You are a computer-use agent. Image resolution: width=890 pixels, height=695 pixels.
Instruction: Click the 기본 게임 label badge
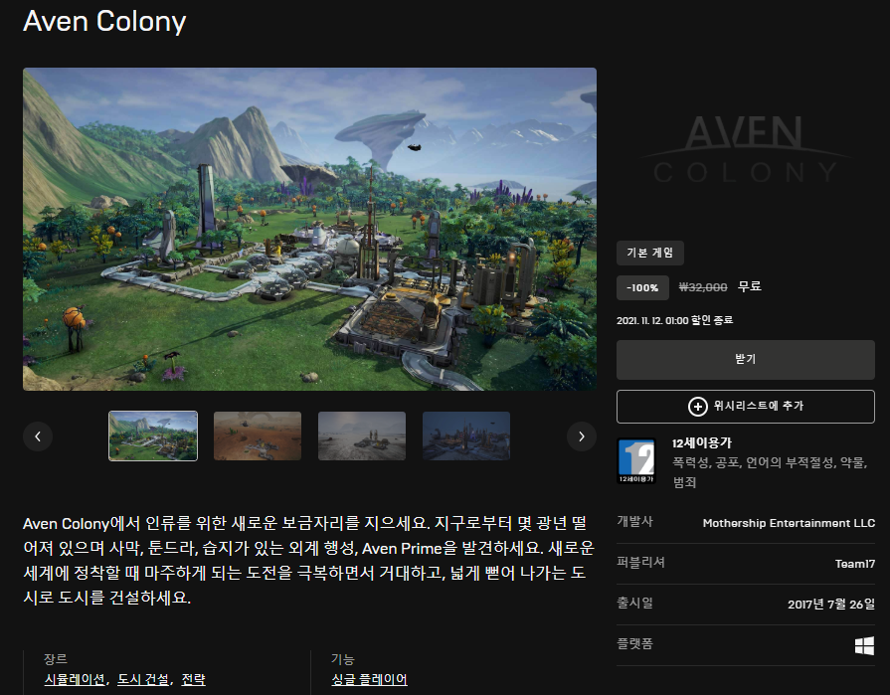pos(650,253)
